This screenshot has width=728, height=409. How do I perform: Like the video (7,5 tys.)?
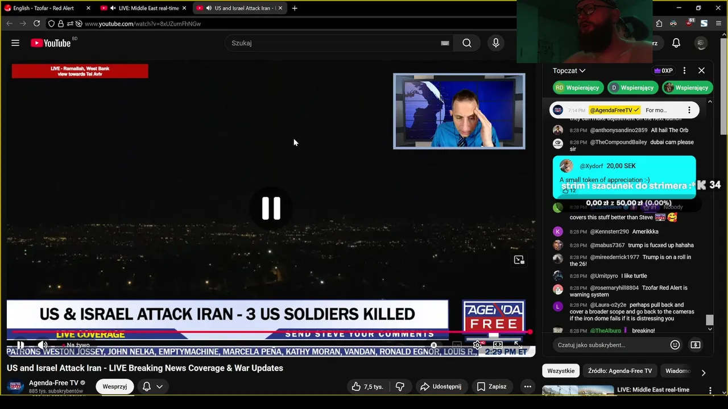(368, 386)
